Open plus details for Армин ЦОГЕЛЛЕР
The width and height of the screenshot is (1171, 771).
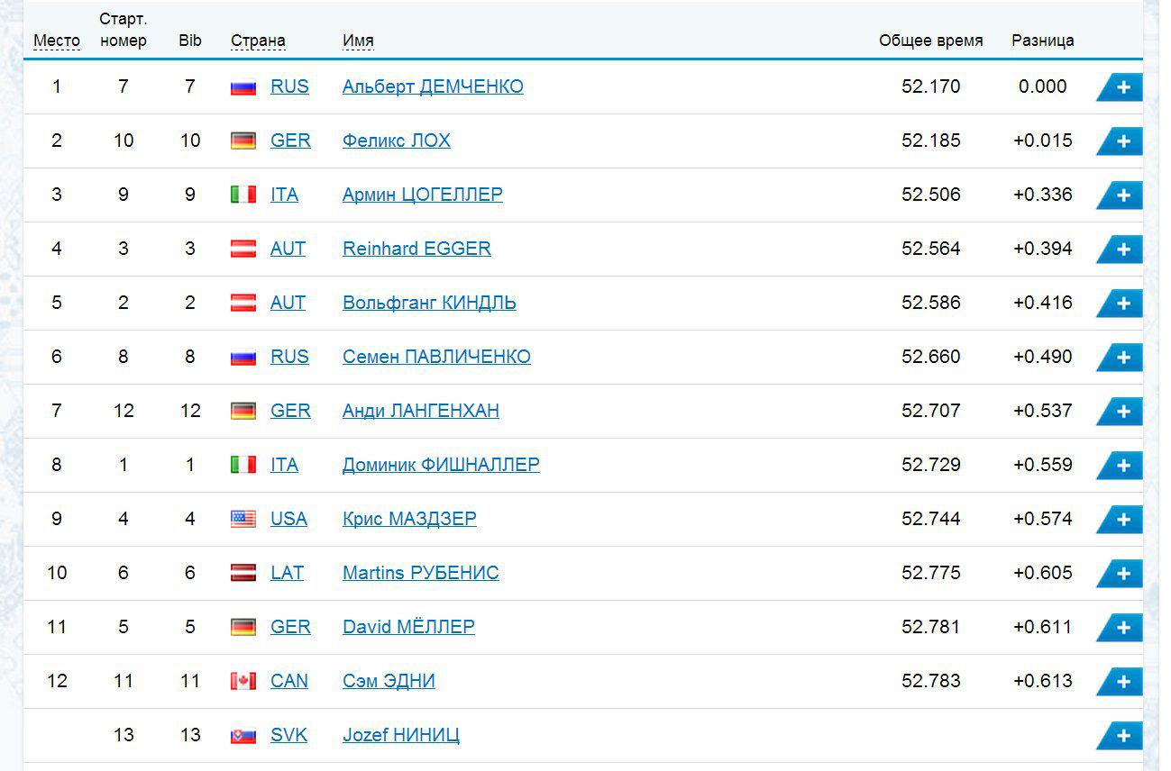[x=1123, y=195]
